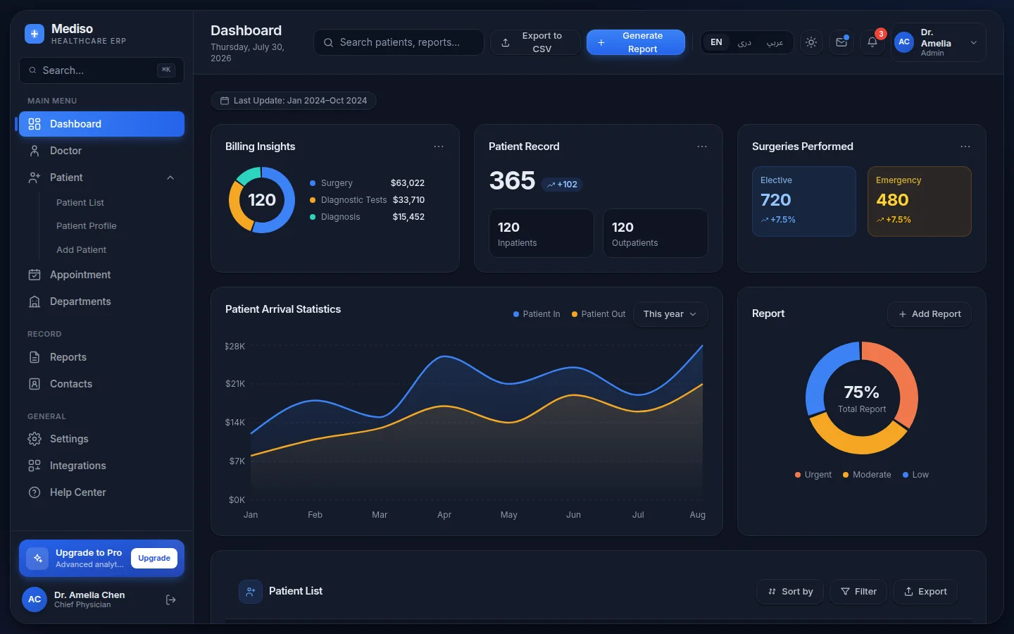This screenshot has height=634, width=1014.
Task: Click the Export button in Patient List
Action: coord(925,592)
